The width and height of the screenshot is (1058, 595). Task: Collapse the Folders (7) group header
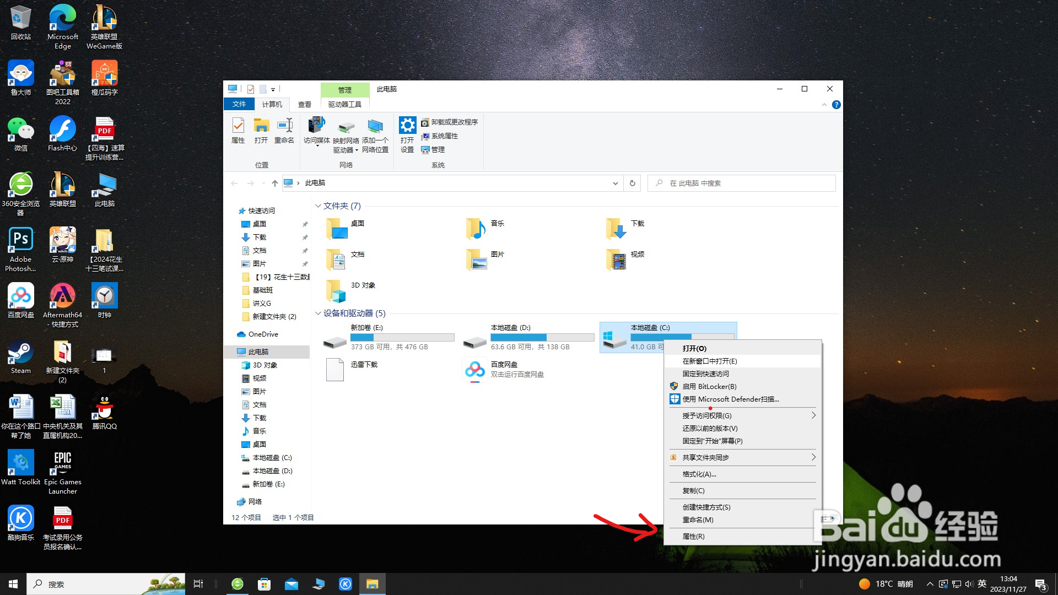coord(318,206)
